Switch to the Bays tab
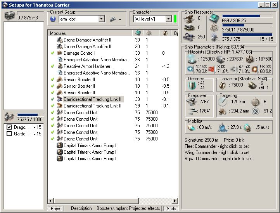 55,208
